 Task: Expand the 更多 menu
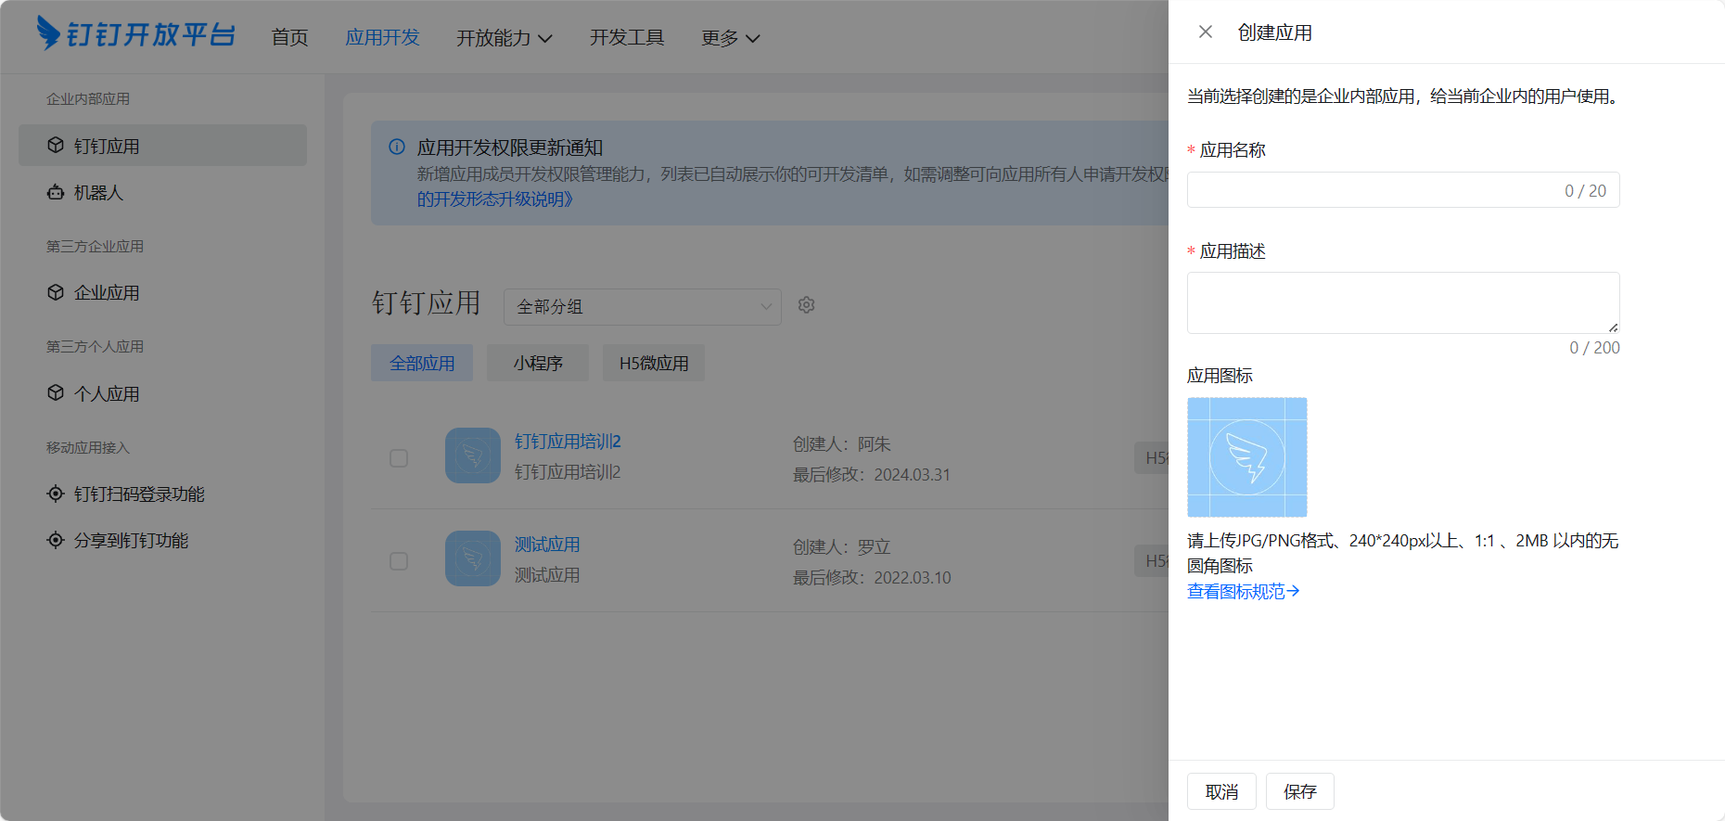pos(731,38)
